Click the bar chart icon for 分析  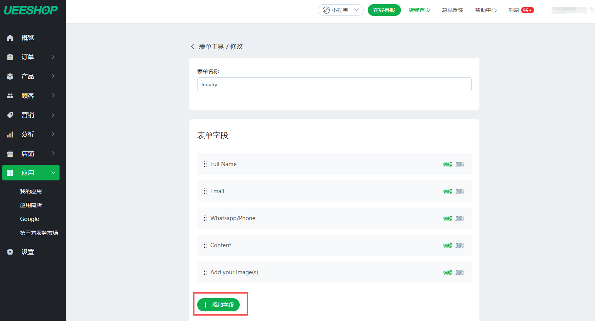pos(10,134)
